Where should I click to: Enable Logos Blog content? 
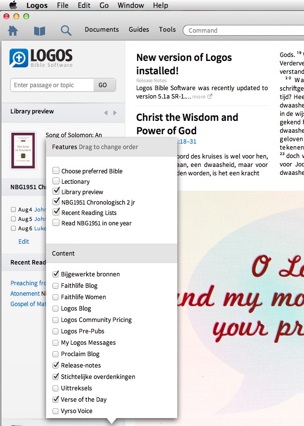tap(55, 309)
